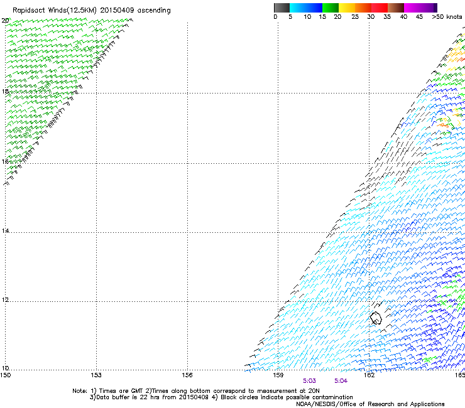Click the NOAA/NESDIS credit text
465x408 pixels.
click(370, 404)
